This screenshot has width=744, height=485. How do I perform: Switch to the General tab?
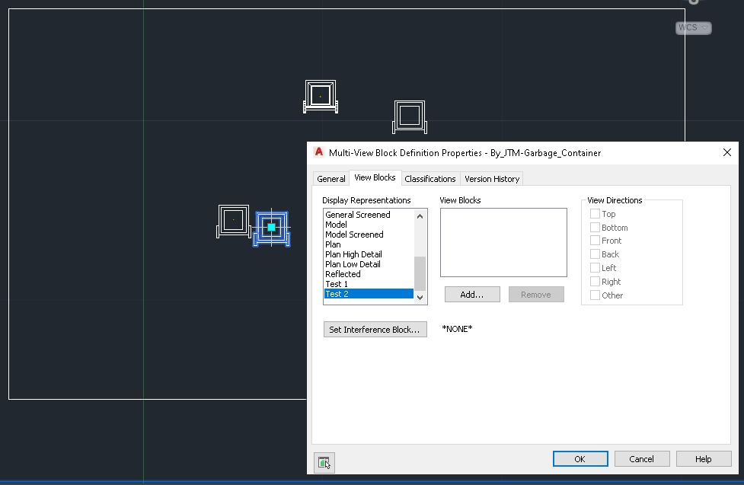[330, 178]
